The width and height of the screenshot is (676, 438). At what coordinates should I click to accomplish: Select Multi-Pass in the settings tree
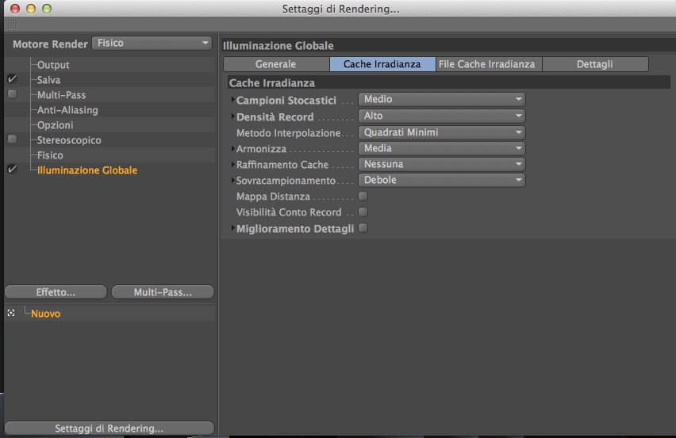61,95
